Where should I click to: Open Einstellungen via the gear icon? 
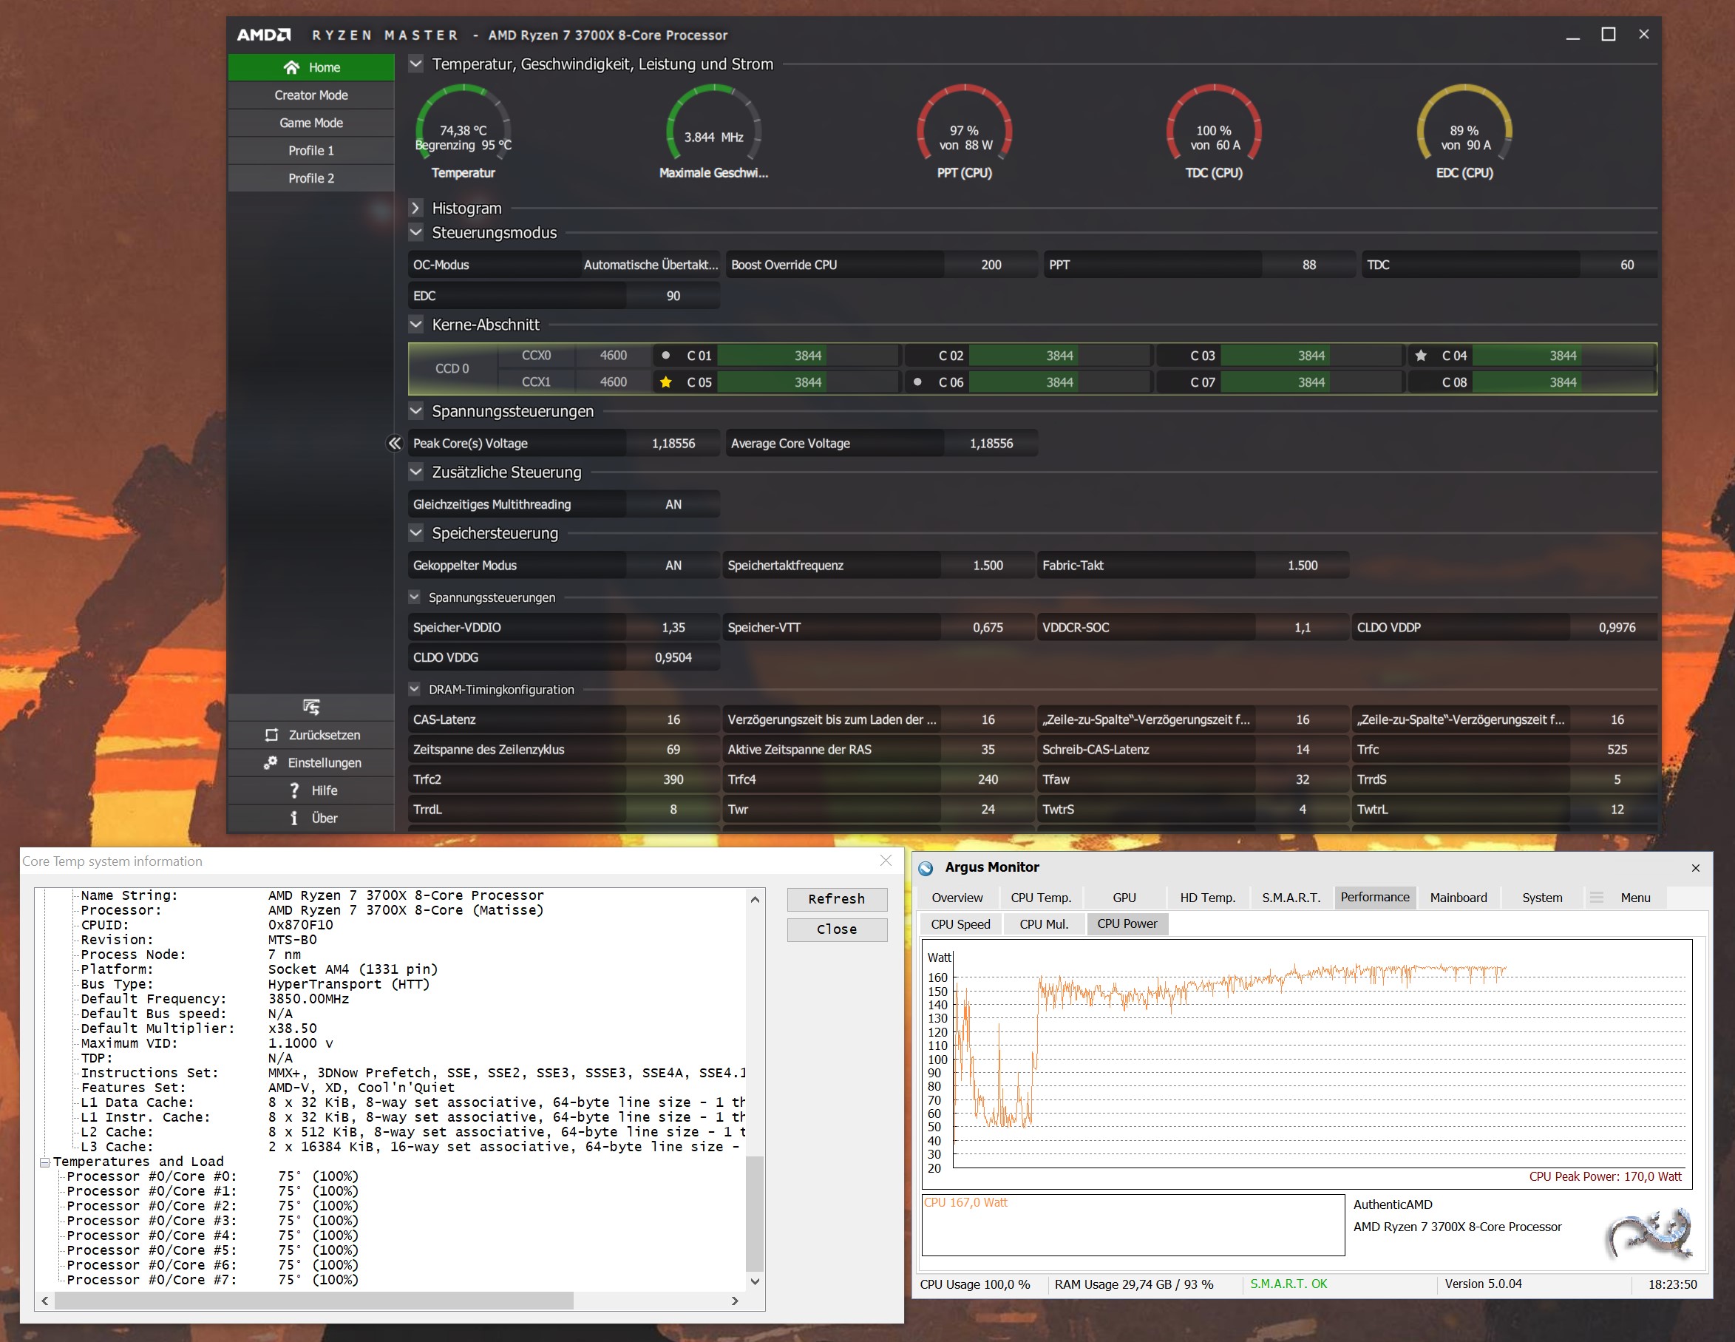click(x=271, y=763)
